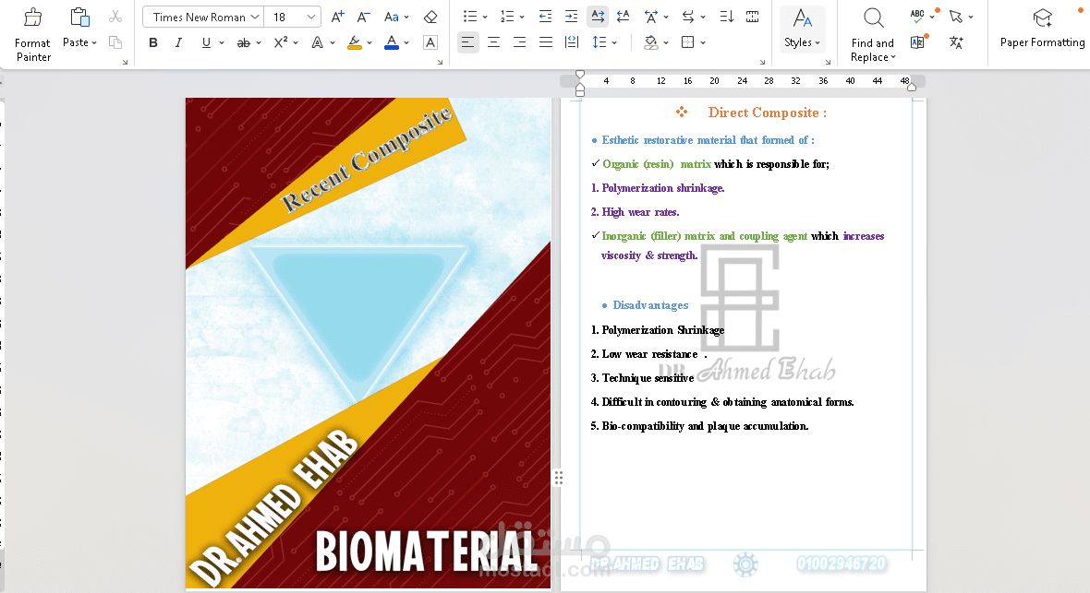1090x593 pixels.
Task: Toggle justified alignment
Action: 546,42
